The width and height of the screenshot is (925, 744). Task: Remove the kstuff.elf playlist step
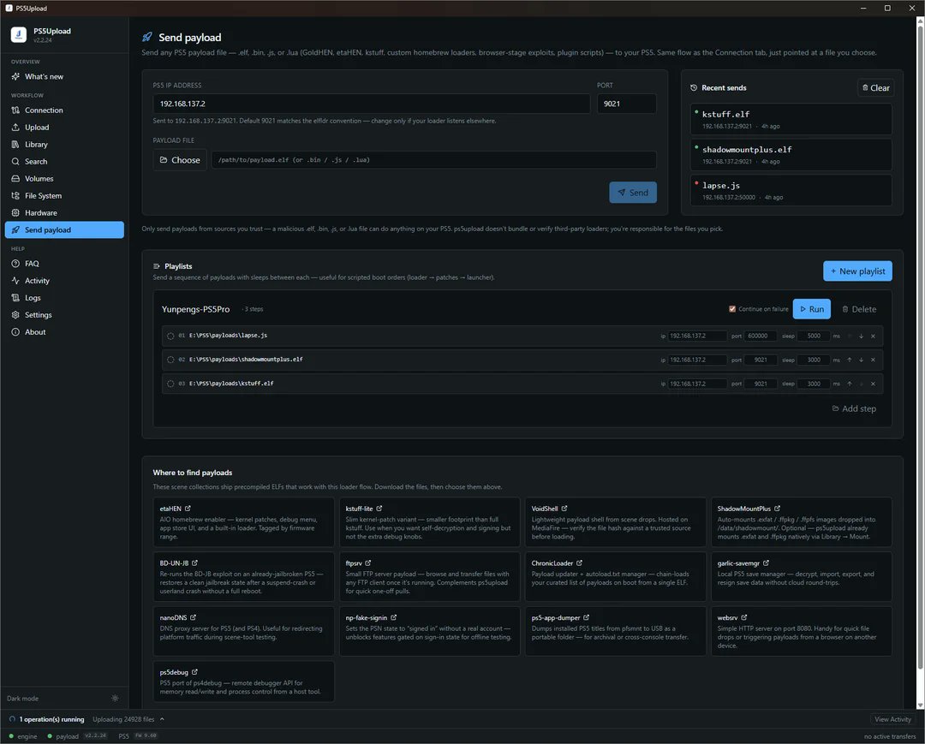click(873, 384)
